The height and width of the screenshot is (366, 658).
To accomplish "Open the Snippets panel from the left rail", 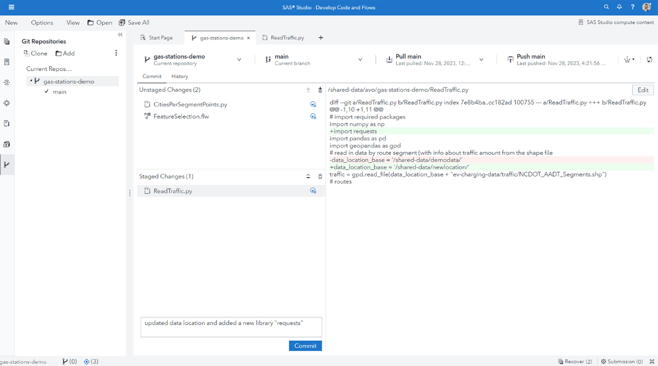I will tap(7, 123).
